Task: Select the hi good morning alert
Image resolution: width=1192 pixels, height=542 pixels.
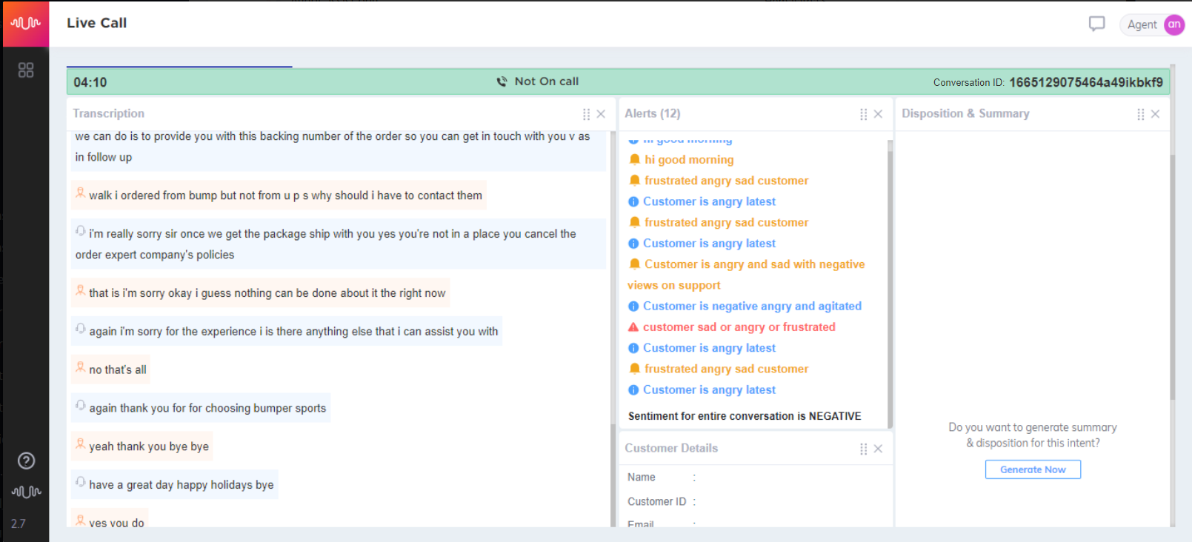Action: click(689, 159)
